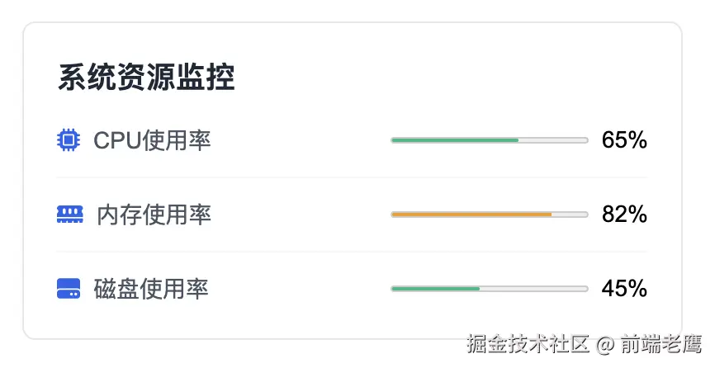Click the CPU chip icon

(x=69, y=140)
